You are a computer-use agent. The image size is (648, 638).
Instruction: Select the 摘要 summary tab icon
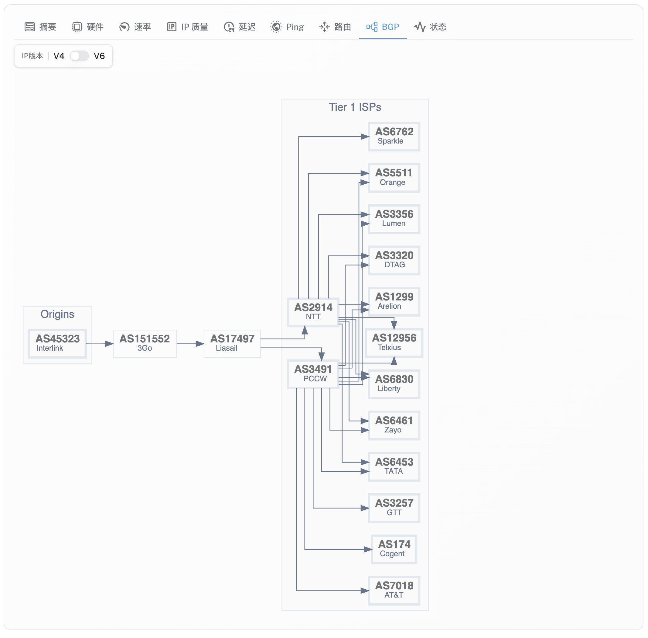pyautogui.click(x=30, y=27)
